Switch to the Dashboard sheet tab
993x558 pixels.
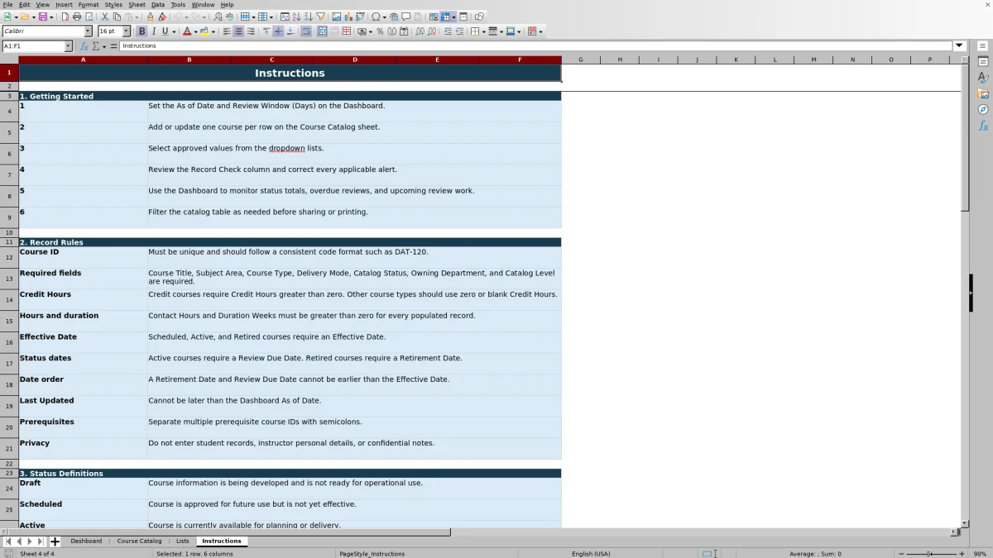(x=86, y=541)
